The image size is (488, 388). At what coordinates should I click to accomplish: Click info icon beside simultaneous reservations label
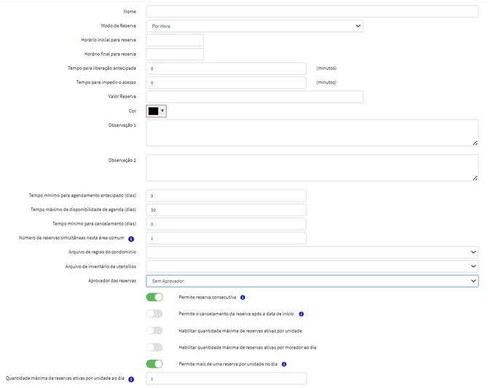pyautogui.click(x=132, y=239)
